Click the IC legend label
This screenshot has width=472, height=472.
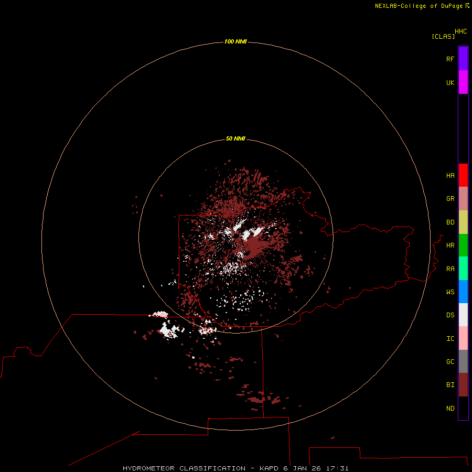click(x=450, y=339)
